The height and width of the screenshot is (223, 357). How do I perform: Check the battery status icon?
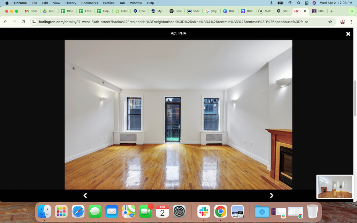click(280, 3)
